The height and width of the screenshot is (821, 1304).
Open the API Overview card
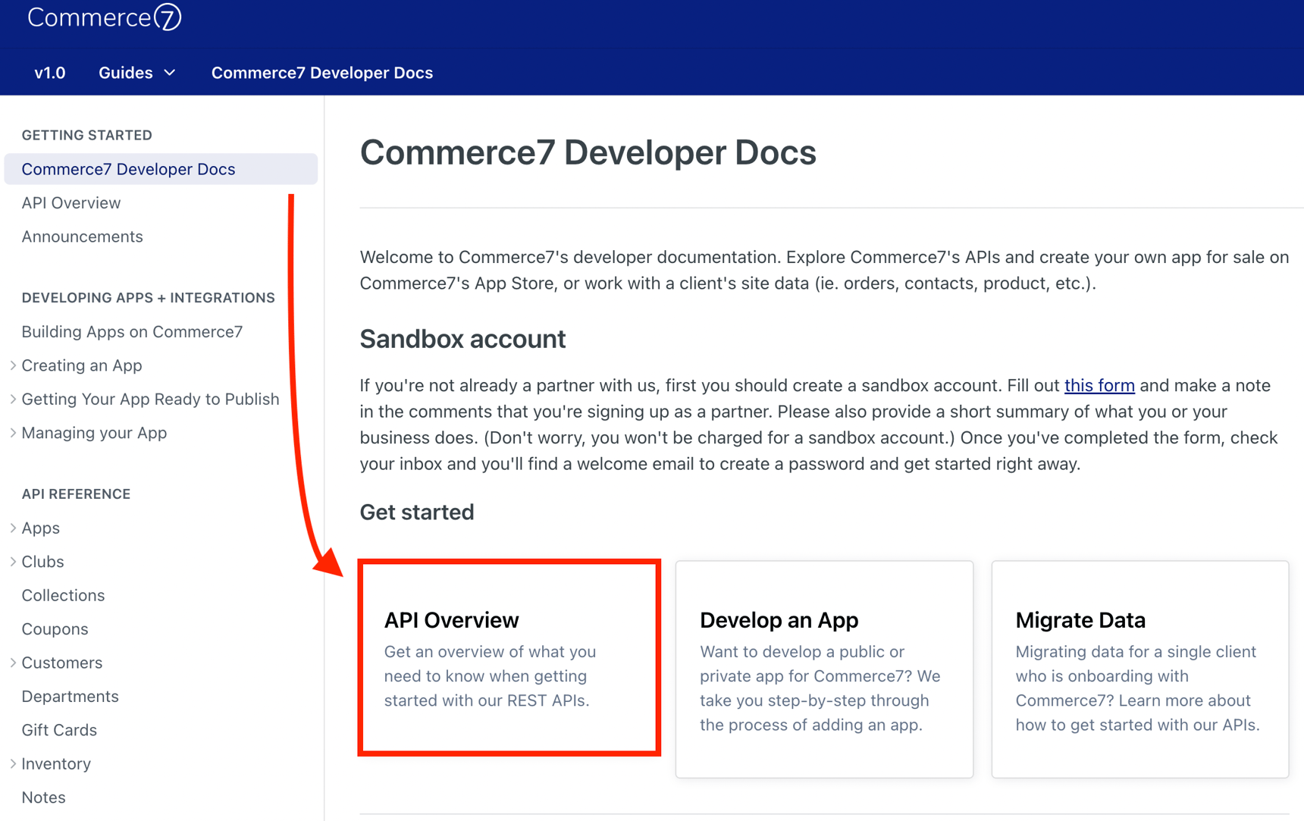(509, 658)
